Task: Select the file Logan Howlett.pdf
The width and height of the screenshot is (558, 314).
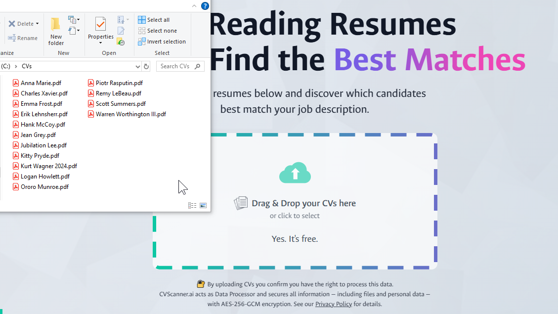Action: (42, 177)
